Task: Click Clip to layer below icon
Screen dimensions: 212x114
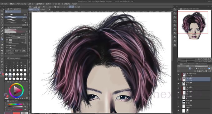Action: (190, 69)
